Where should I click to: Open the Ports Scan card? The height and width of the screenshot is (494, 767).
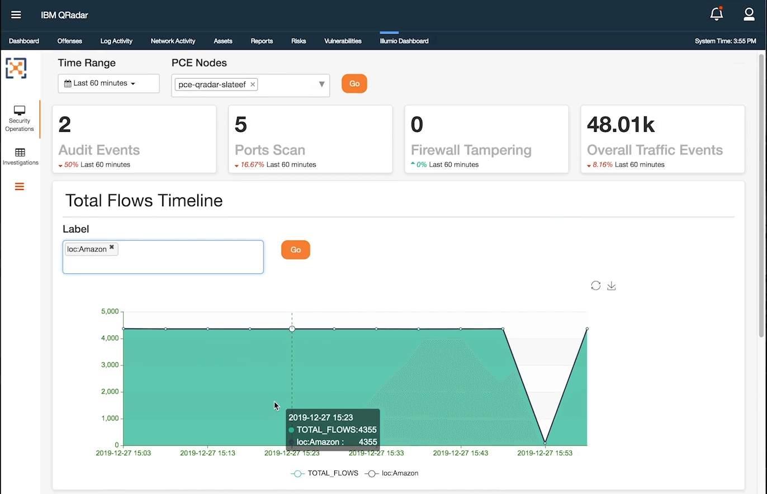pos(310,139)
